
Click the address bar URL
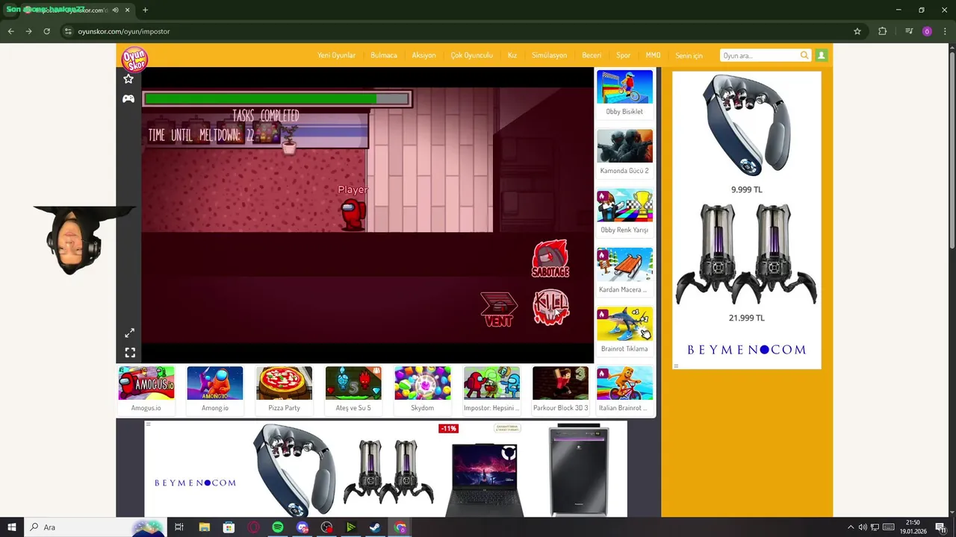124,31
